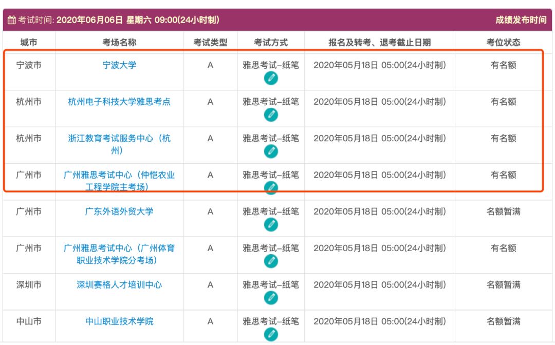The image size is (555, 345).
Task: Open the 宁波大学 test center link
Action: click(119, 65)
